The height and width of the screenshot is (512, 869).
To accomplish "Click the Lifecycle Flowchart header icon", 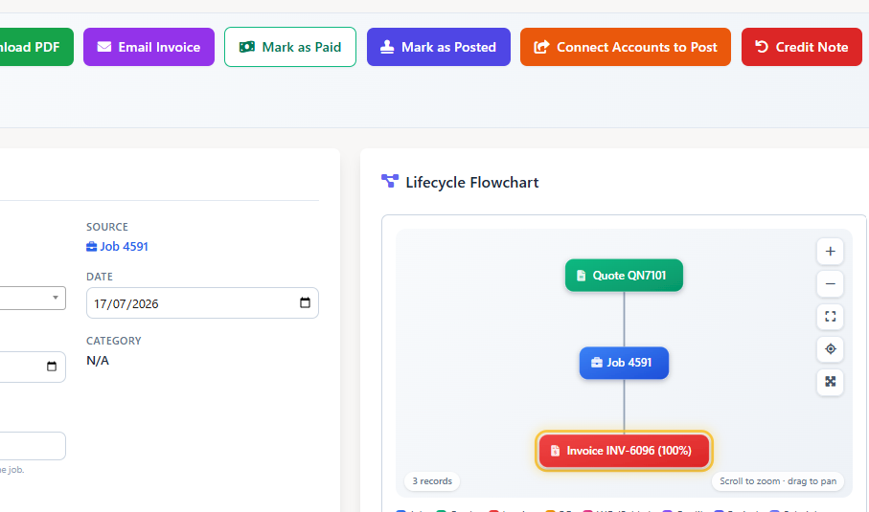I will [390, 181].
